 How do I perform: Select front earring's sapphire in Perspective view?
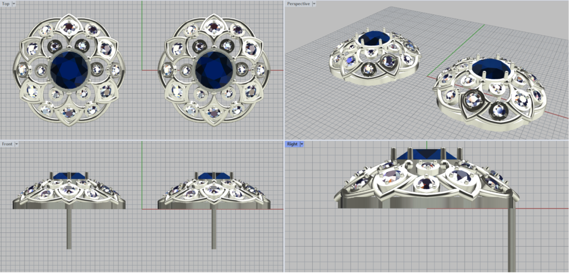[491, 68]
